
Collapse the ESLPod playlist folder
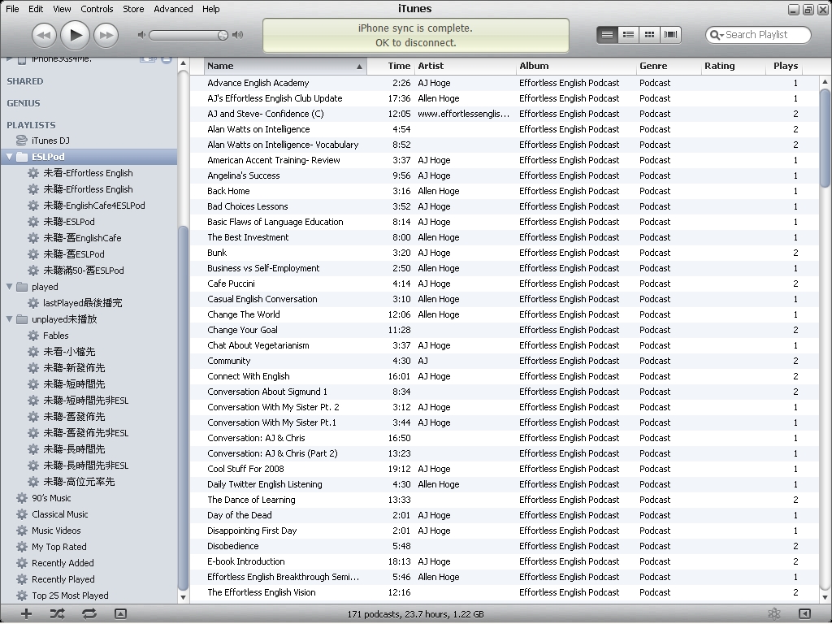(x=9, y=157)
